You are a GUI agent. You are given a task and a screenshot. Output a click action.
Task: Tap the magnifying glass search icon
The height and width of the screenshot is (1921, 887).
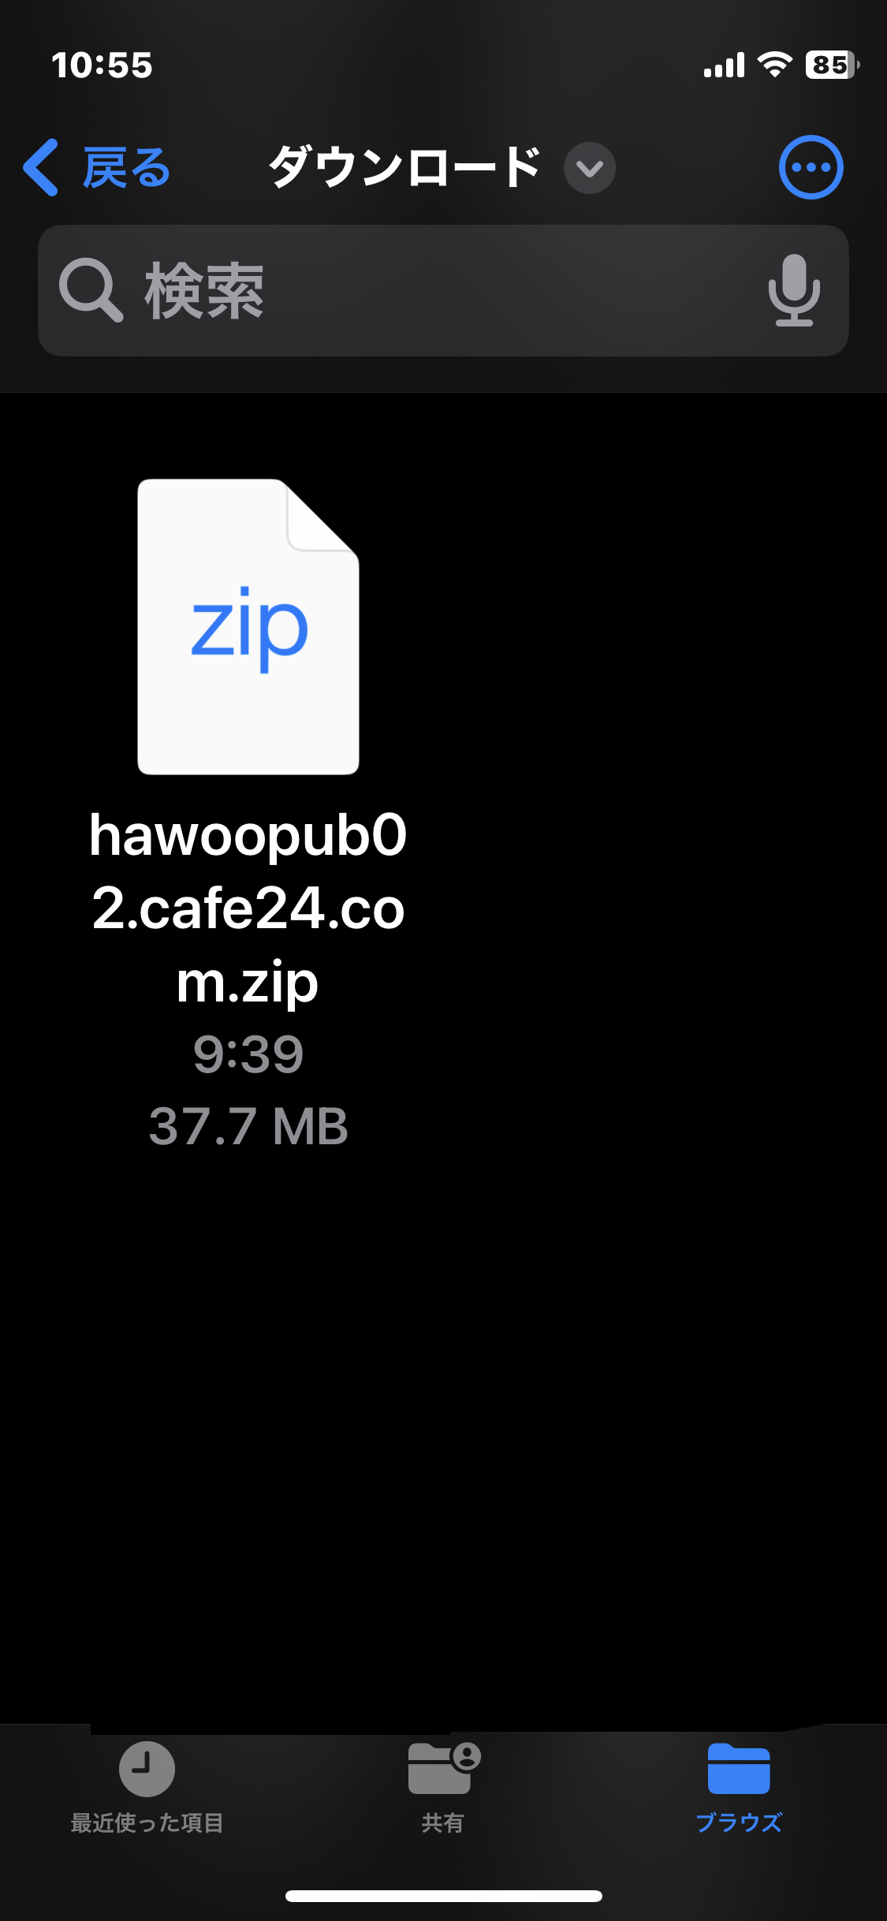coord(91,290)
